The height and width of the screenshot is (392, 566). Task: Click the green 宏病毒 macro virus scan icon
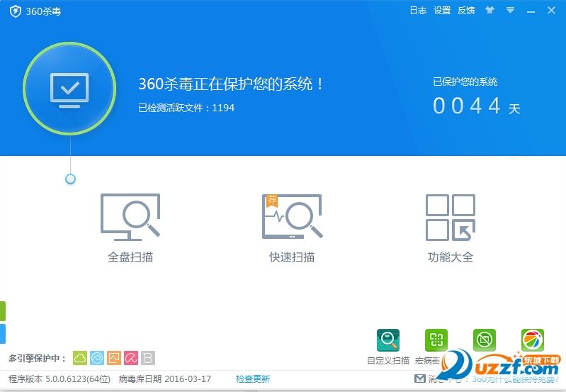(x=436, y=341)
